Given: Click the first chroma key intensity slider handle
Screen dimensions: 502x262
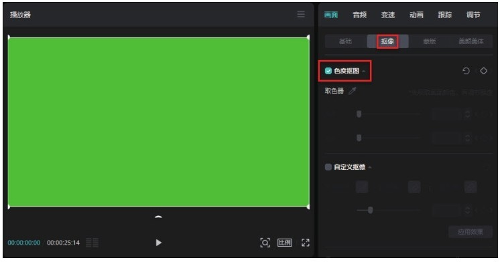Looking at the screenshot, I should (359, 114).
